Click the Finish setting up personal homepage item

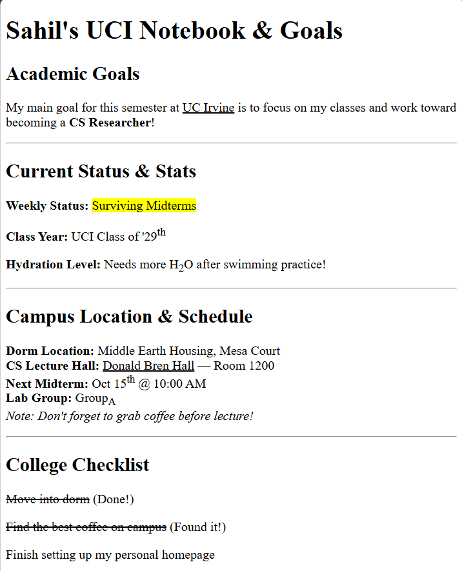click(x=110, y=555)
